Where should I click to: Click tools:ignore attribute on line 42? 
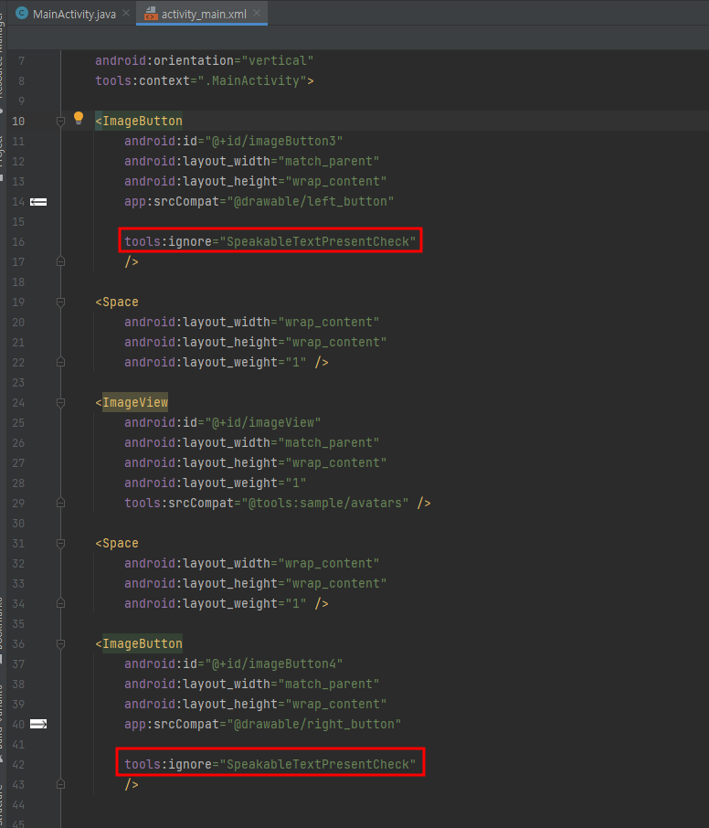point(270,764)
